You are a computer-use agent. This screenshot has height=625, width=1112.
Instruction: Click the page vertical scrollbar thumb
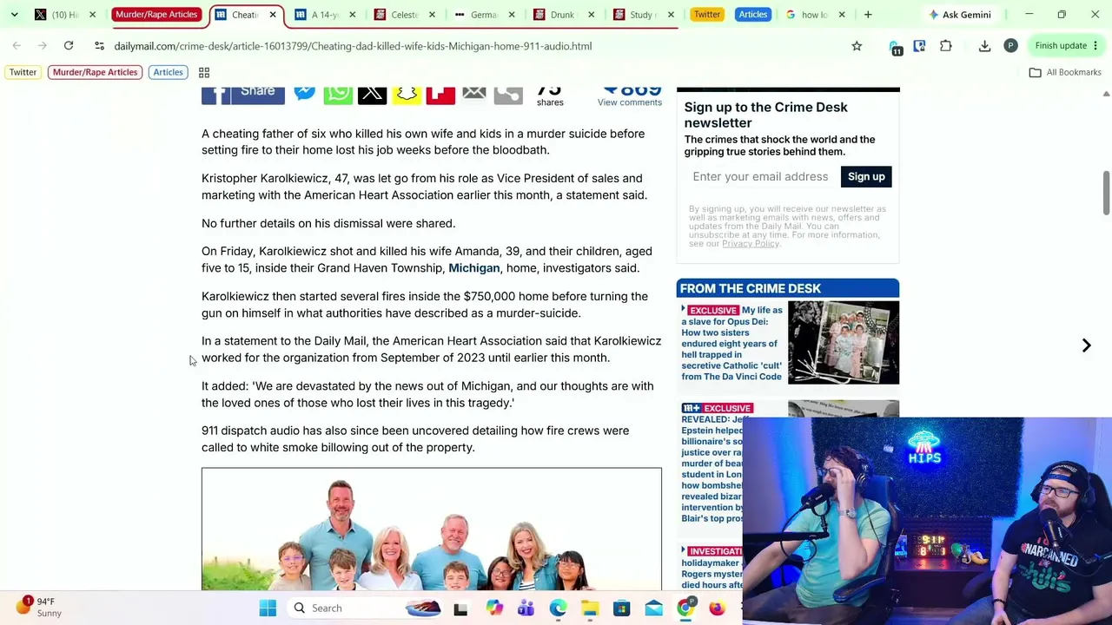point(1106,194)
